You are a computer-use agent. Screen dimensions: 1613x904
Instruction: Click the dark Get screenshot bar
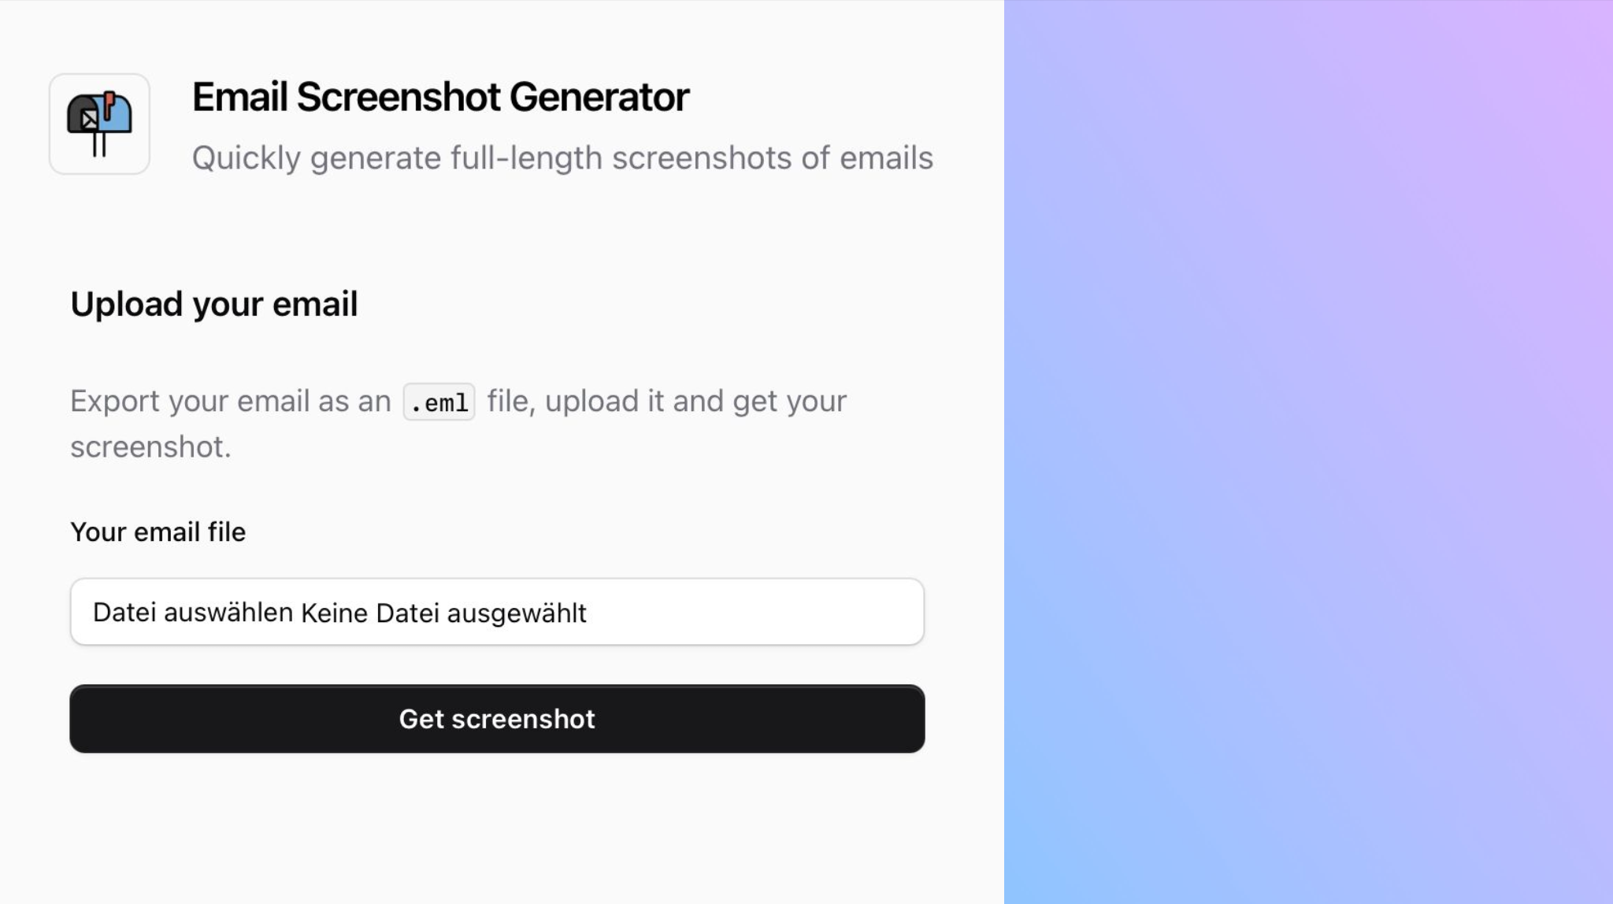click(497, 719)
